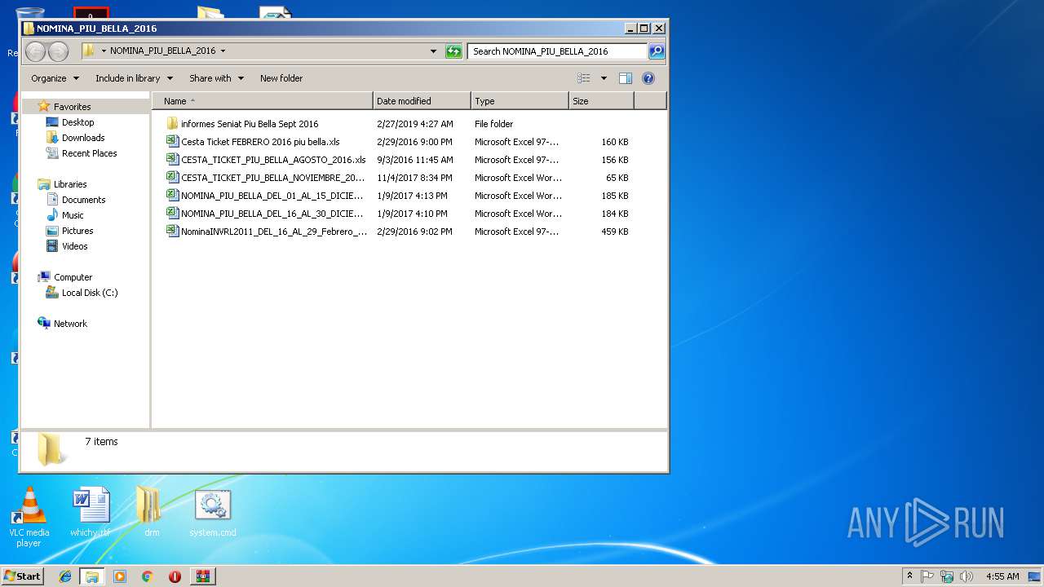Select NOMINA_PIU_BELLA_DEL_16_AL_30 file

click(272, 214)
